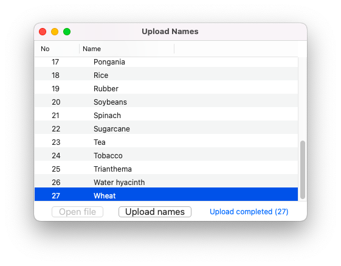Minimize window with the yellow button
341x266 pixels.
point(55,32)
